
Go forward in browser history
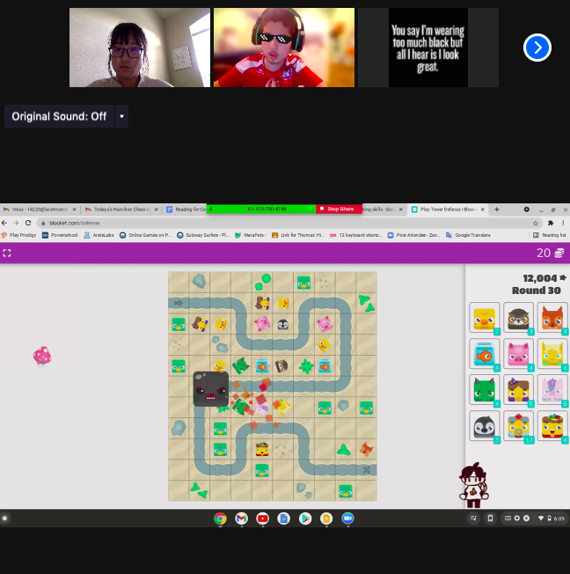pyautogui.click(x=16, y=223)
